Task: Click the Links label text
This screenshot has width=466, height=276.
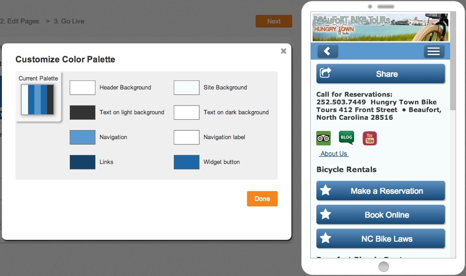Action: 106,162
